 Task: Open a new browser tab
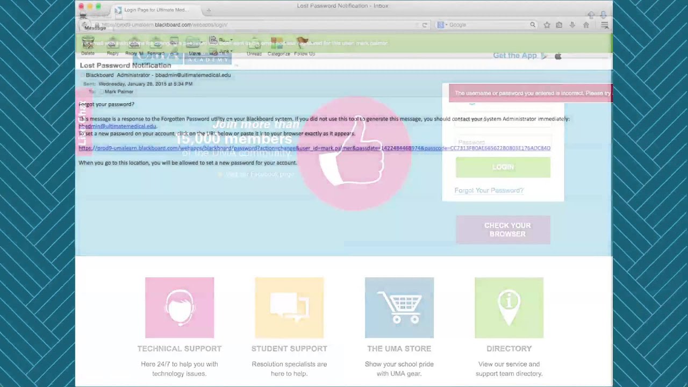pos(209,10)
